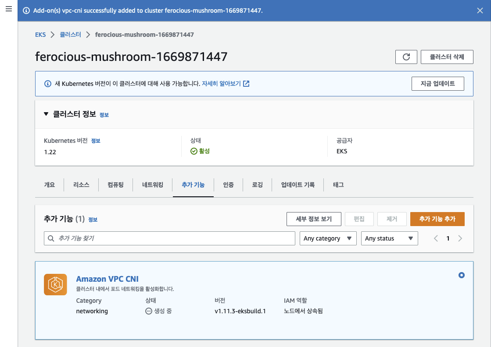Click the search magnifier icon

pos(51,238)
